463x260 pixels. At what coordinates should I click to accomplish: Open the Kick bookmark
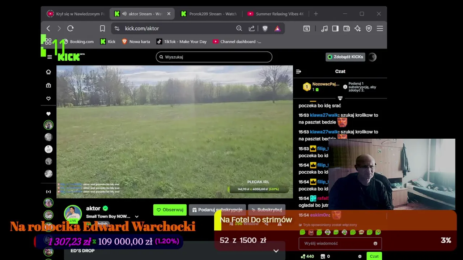[108, 42]
